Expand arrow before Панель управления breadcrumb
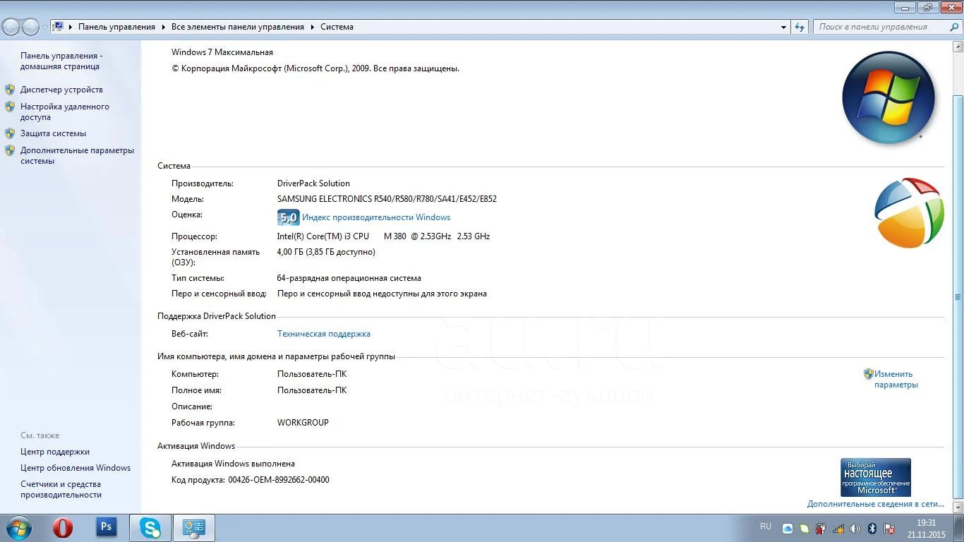 [x=71, y=27]
